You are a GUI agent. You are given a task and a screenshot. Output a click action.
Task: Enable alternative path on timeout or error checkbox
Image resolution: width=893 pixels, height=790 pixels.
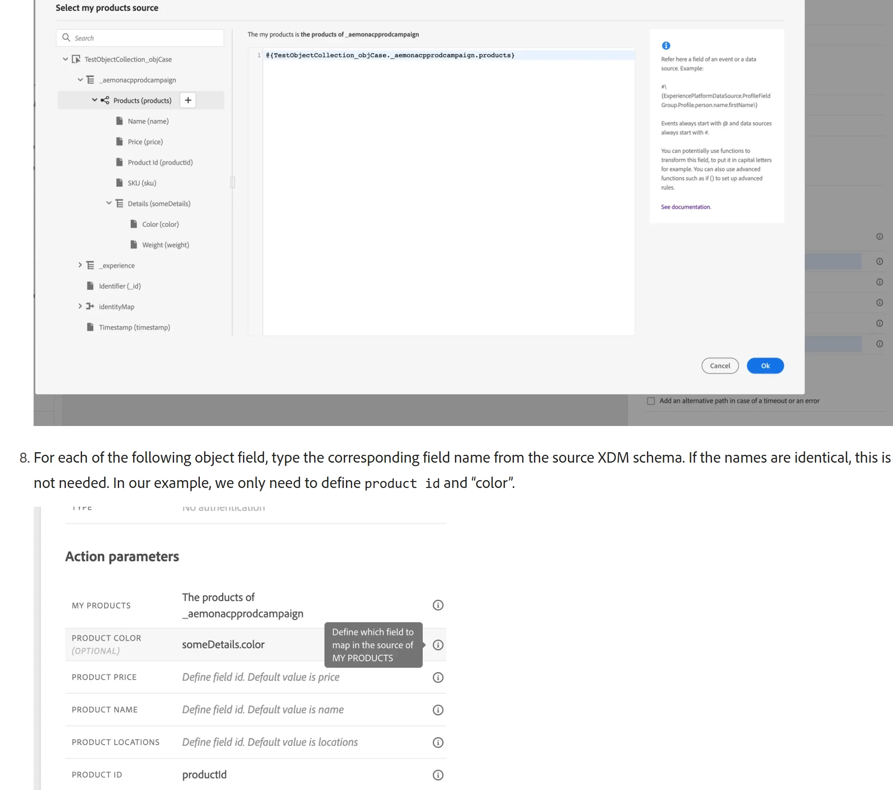651,401
